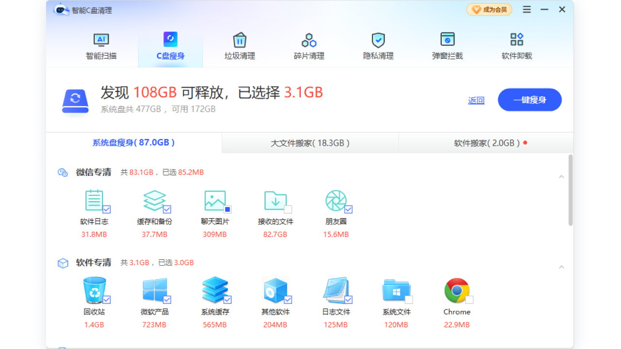Collapse the 微信专清 section
621x349 pixels.
561,177
